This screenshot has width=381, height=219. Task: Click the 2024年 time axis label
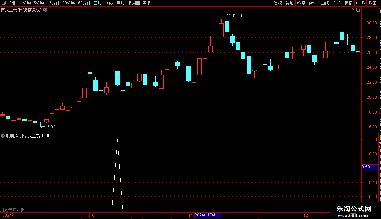coord(9,215)
